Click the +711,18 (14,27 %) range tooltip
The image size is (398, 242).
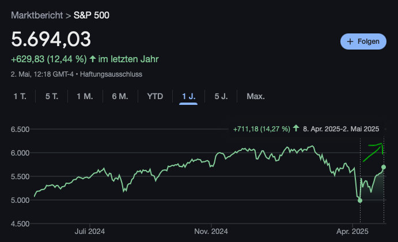[x=261, y=129]
